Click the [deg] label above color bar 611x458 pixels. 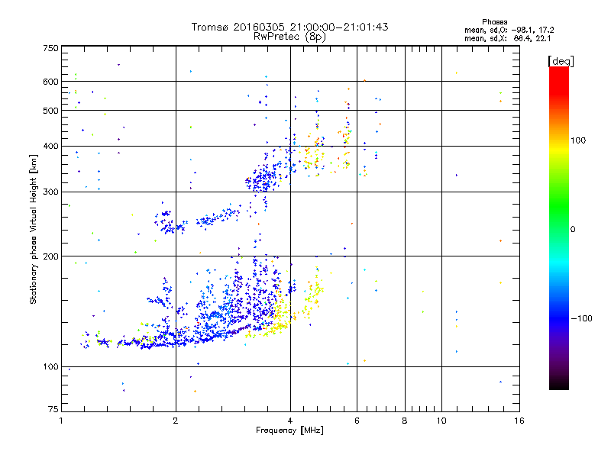[x=561, y=61]
